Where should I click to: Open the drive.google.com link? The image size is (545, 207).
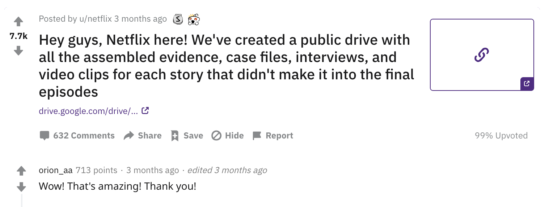pos(88,111)
